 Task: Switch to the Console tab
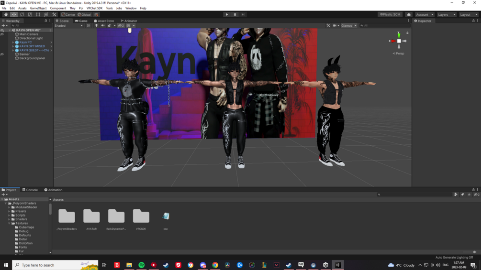click(x=30, y=190)
